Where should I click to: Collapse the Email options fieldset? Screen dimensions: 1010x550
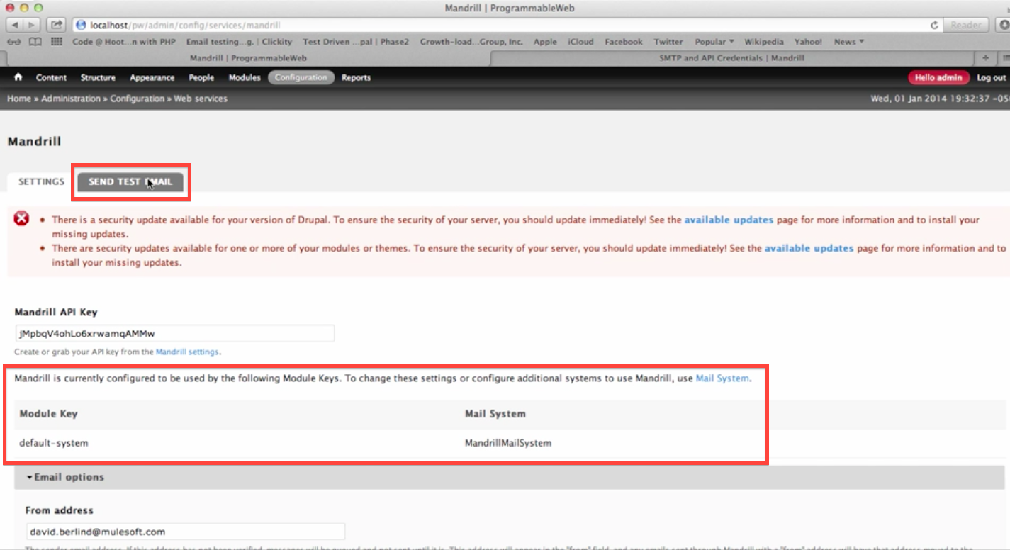coord(65,477)
